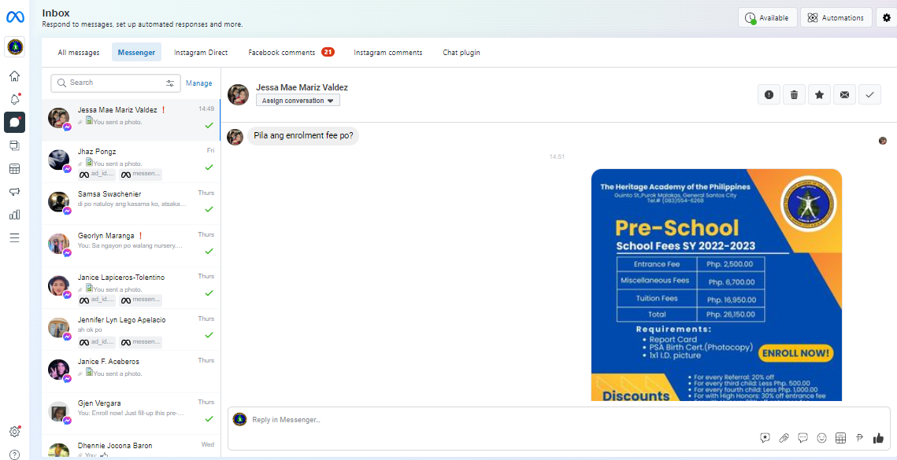Click Jessa Mae Mariz Valdez avatar in chat header
897x460 pixels.
tap(238, 95)
